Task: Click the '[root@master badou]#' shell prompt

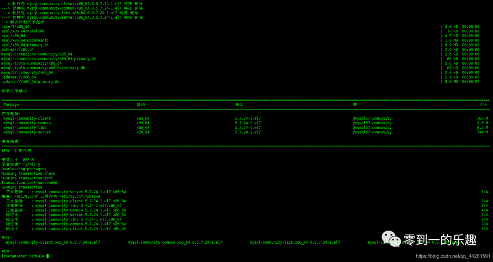Action: 23,257
